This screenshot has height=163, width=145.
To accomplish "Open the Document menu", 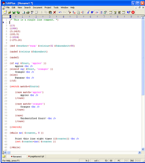I will tap(38, 8).
